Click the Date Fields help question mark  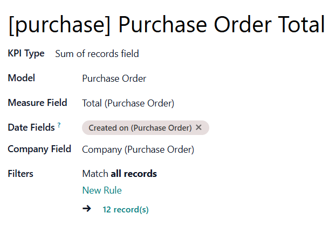point(59,125)
